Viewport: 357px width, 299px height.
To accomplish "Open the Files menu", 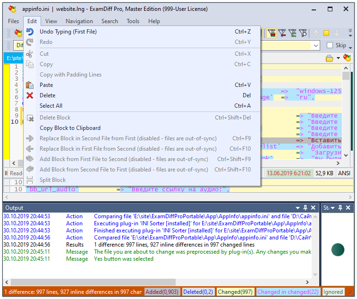I will point(13,21).
